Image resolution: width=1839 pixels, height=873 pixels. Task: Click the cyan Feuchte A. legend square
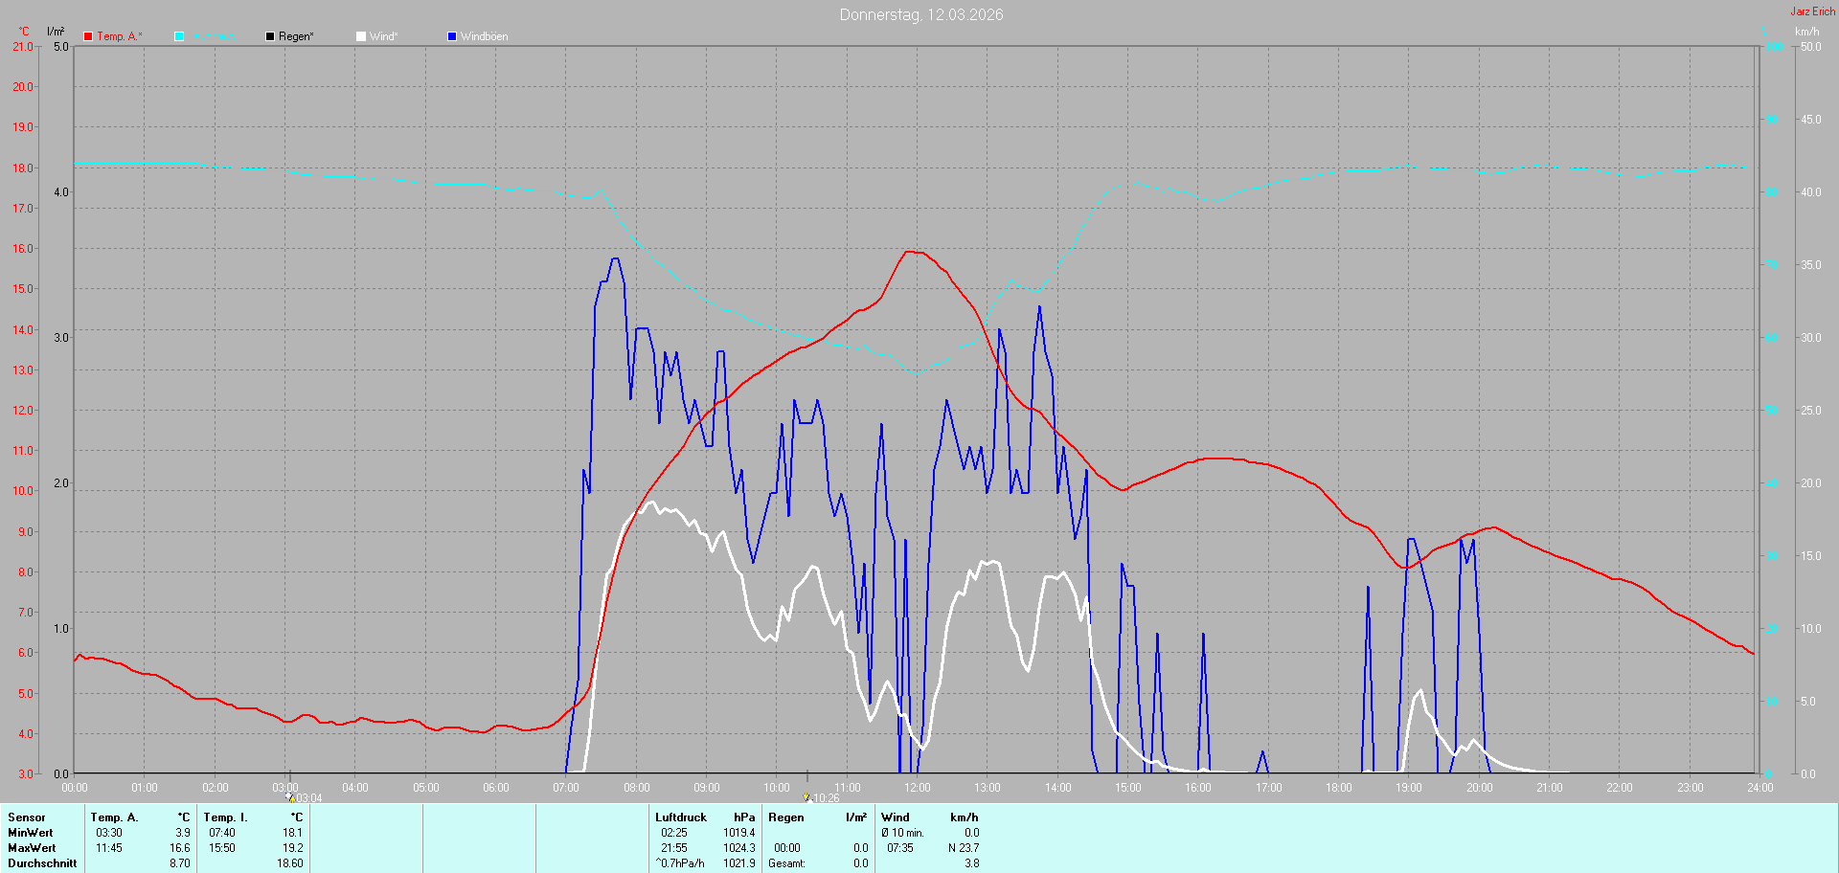tap(179, 36)
